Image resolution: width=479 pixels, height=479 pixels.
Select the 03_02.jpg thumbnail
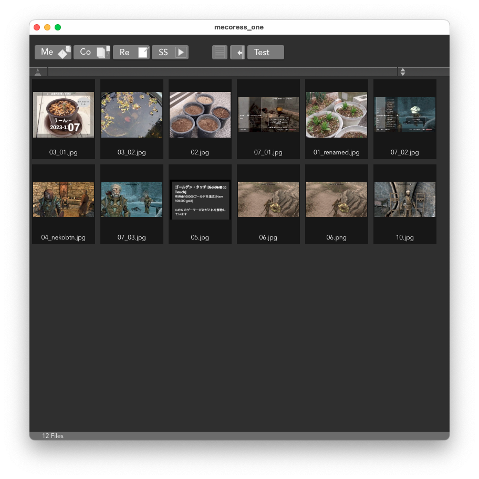tap(132, 115)
